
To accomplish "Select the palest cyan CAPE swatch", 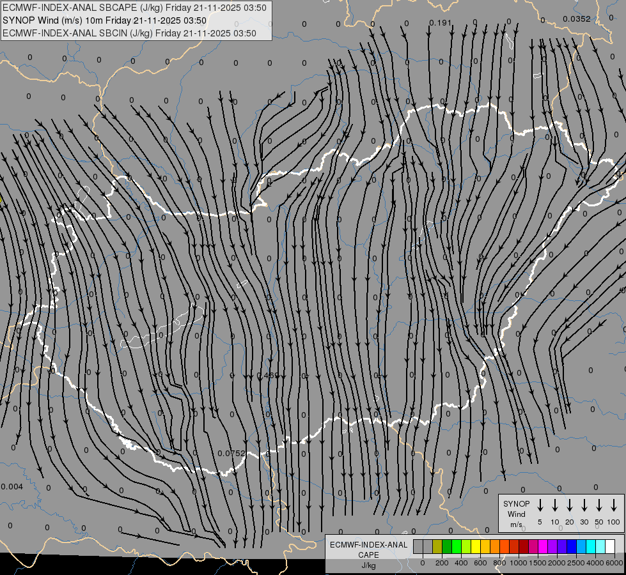I will tap(600, 547).
